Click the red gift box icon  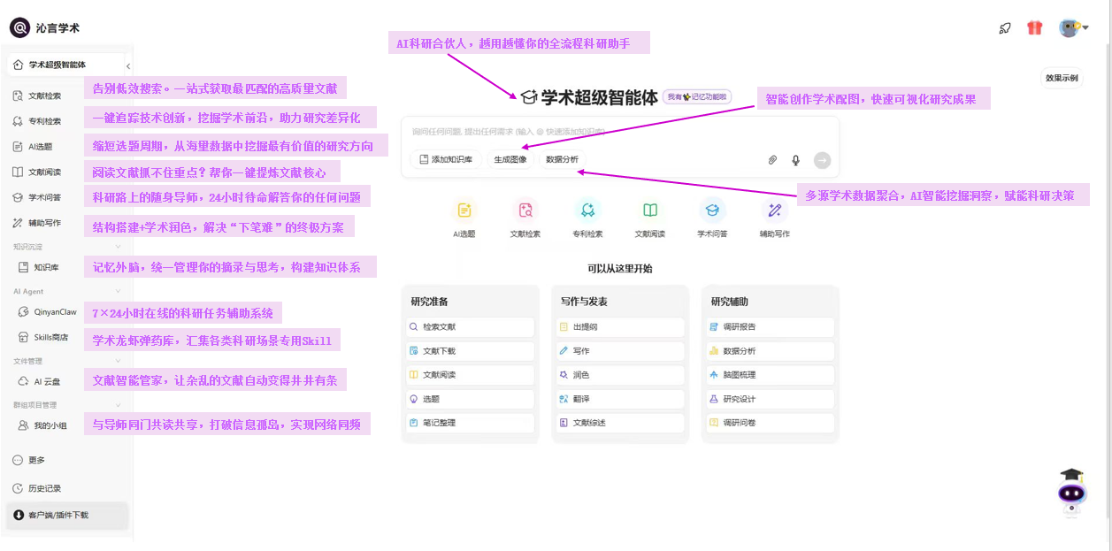tap(1034, 27)
